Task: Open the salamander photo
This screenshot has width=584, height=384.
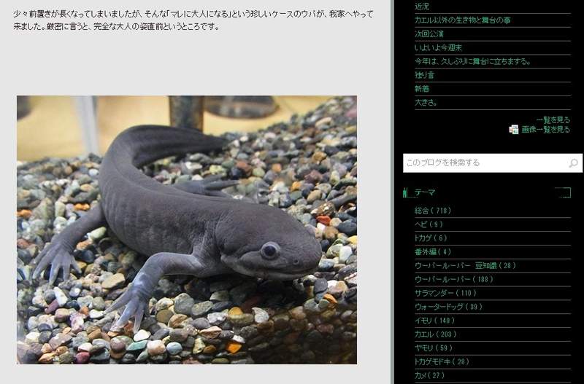Action: point(187,230)
